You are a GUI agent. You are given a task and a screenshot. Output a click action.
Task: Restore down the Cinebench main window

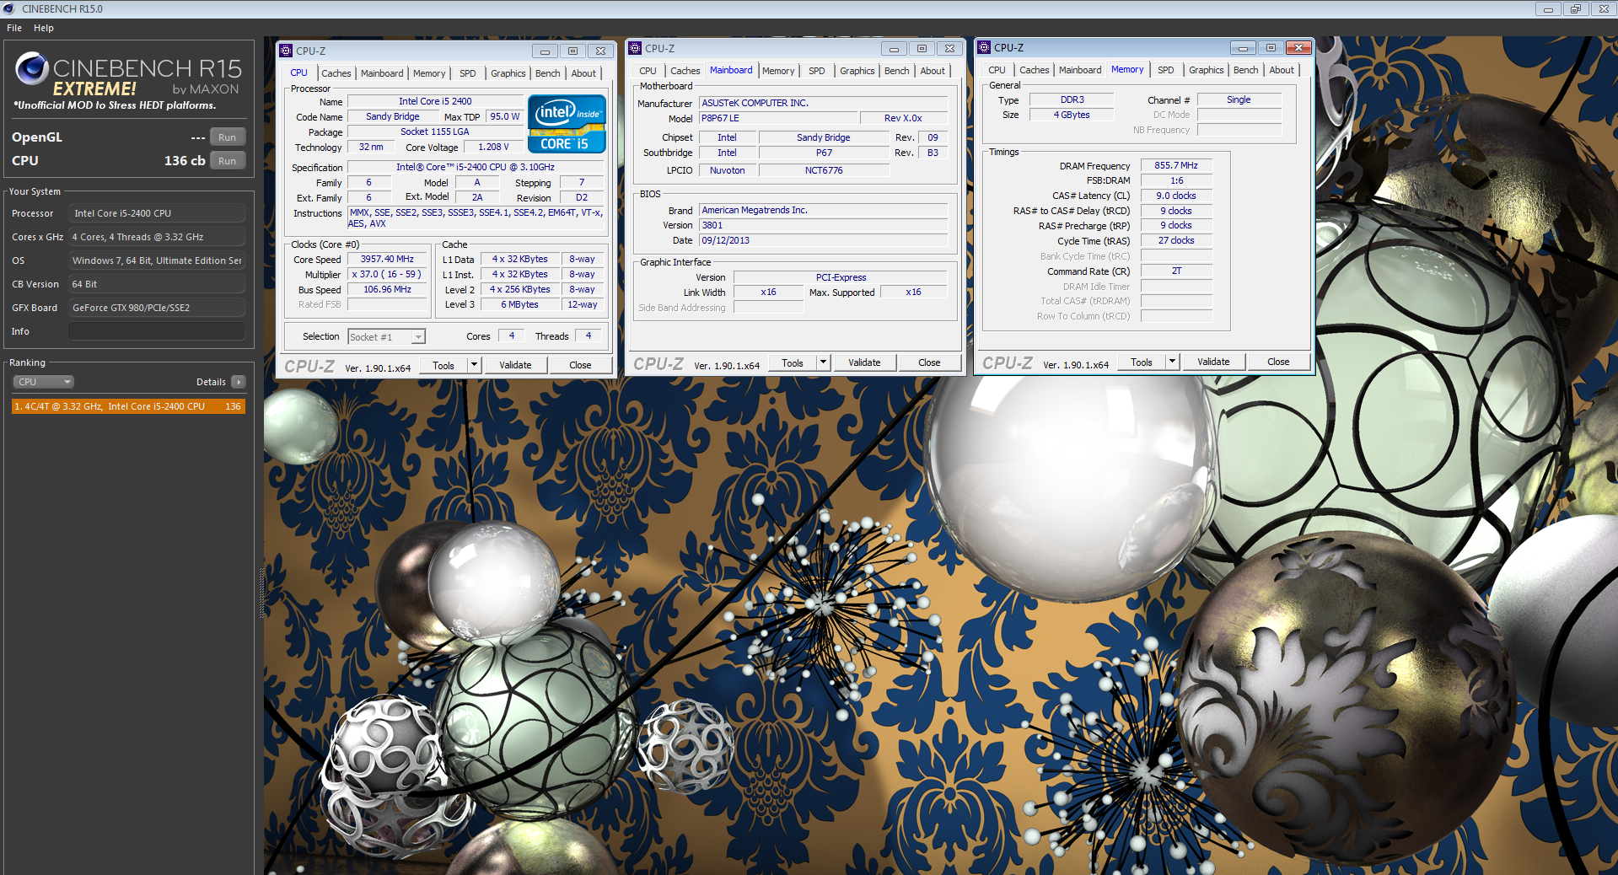1575,8
